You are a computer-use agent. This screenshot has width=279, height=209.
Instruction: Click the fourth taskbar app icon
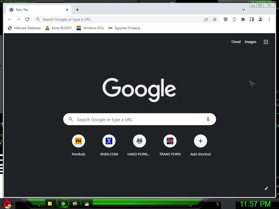[87, 204]
